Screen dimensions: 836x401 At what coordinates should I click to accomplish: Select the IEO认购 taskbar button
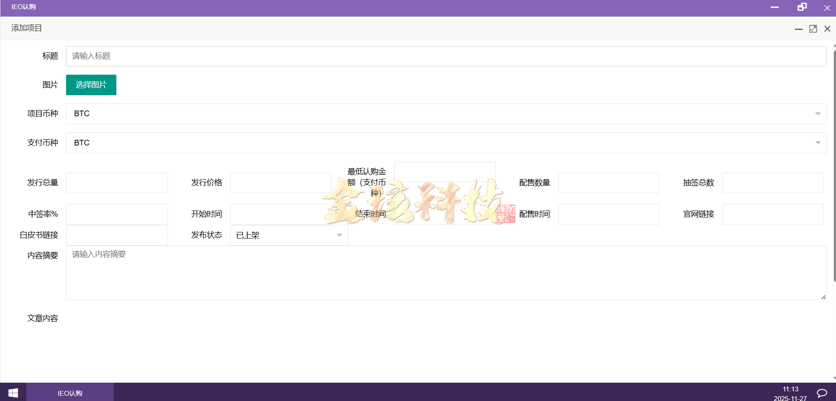[x=70, y=392]
